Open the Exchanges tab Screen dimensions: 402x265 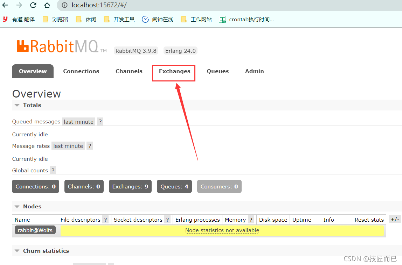click(x=175, y=71)
